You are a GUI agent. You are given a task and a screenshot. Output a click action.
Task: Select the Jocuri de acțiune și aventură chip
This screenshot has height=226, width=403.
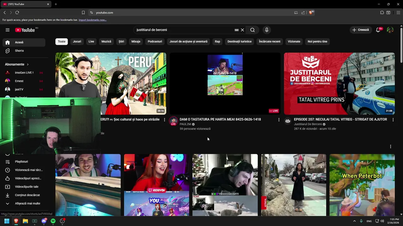coord(189,41)
